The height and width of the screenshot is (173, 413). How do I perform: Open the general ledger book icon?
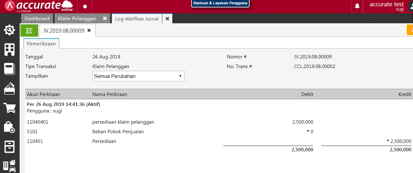10,69
